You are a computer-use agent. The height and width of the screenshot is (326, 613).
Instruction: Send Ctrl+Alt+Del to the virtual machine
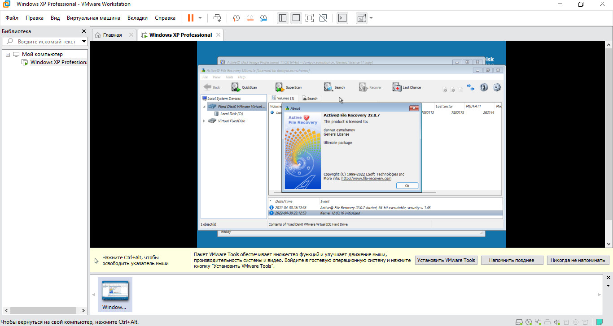click(217, 18)
